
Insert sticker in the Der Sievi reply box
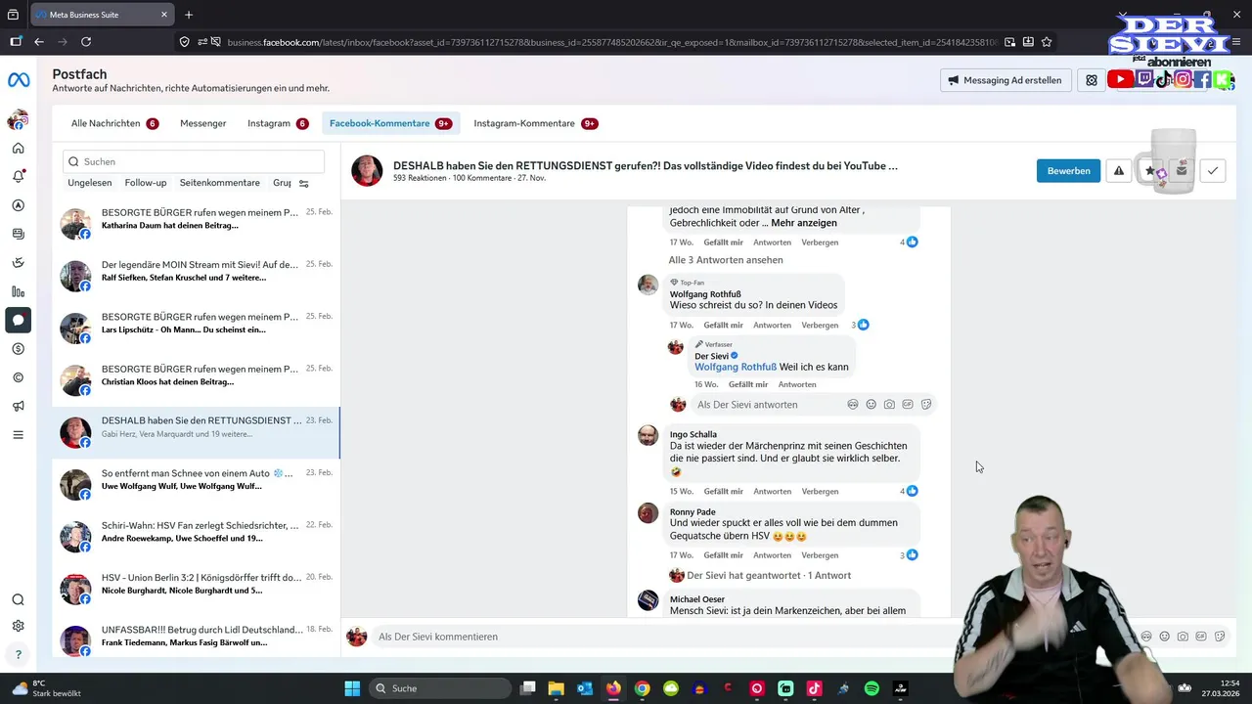tap(926, 405)
